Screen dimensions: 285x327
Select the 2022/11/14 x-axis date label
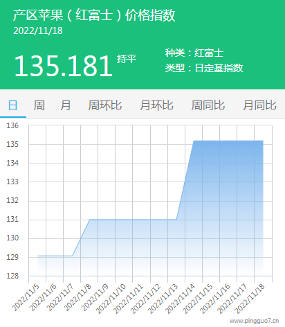pos(181,299)
